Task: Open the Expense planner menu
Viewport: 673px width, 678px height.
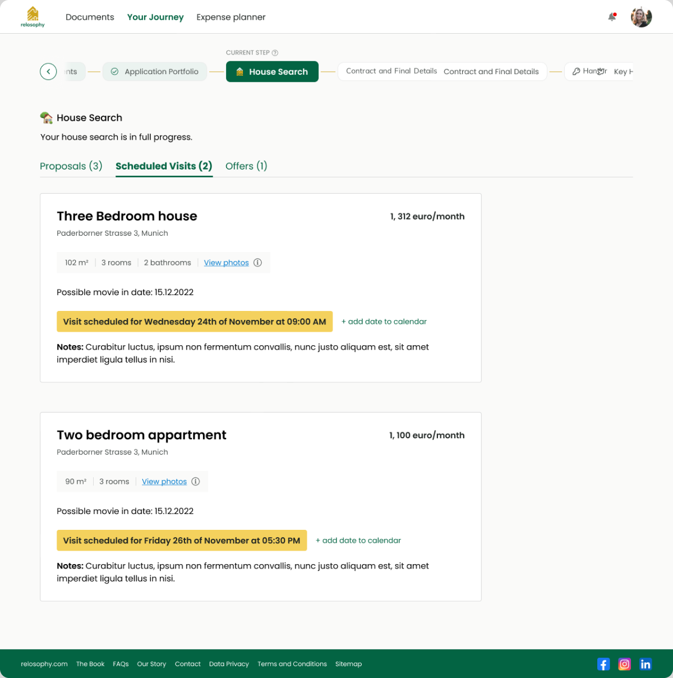Action: point(231,17)
